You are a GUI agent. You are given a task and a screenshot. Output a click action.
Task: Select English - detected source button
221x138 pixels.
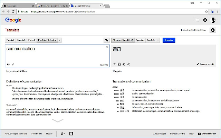coord(47,40)
